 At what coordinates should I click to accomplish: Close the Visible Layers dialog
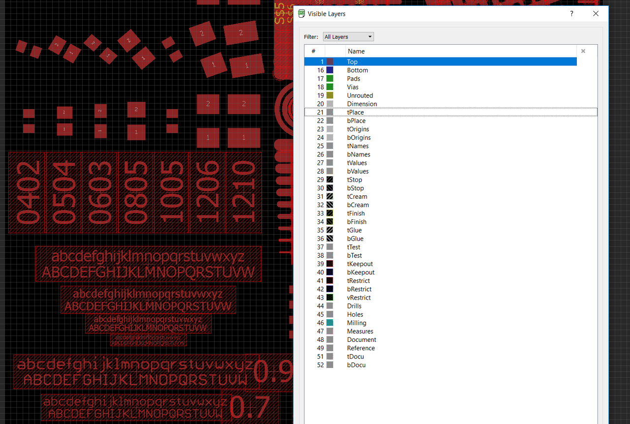[x=596, y=14]
